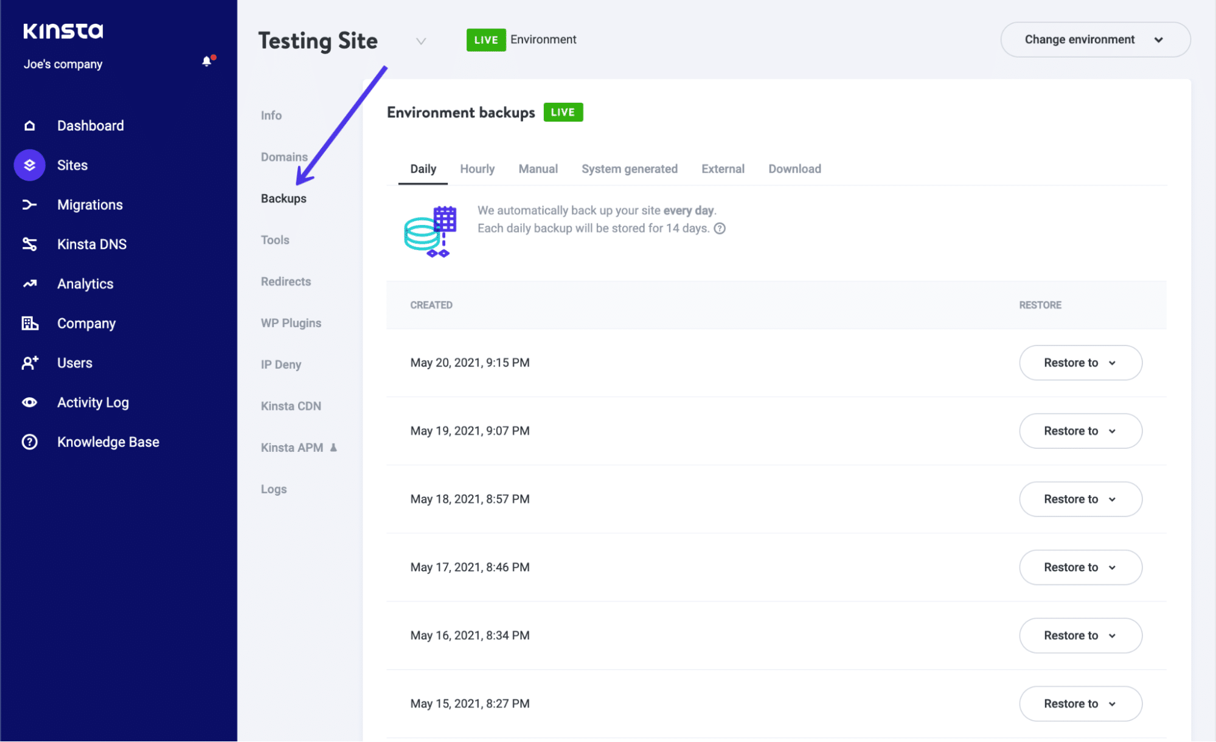1216x742 pixels.
Task: Click the notification bell icon
Action: pos(206,61)
